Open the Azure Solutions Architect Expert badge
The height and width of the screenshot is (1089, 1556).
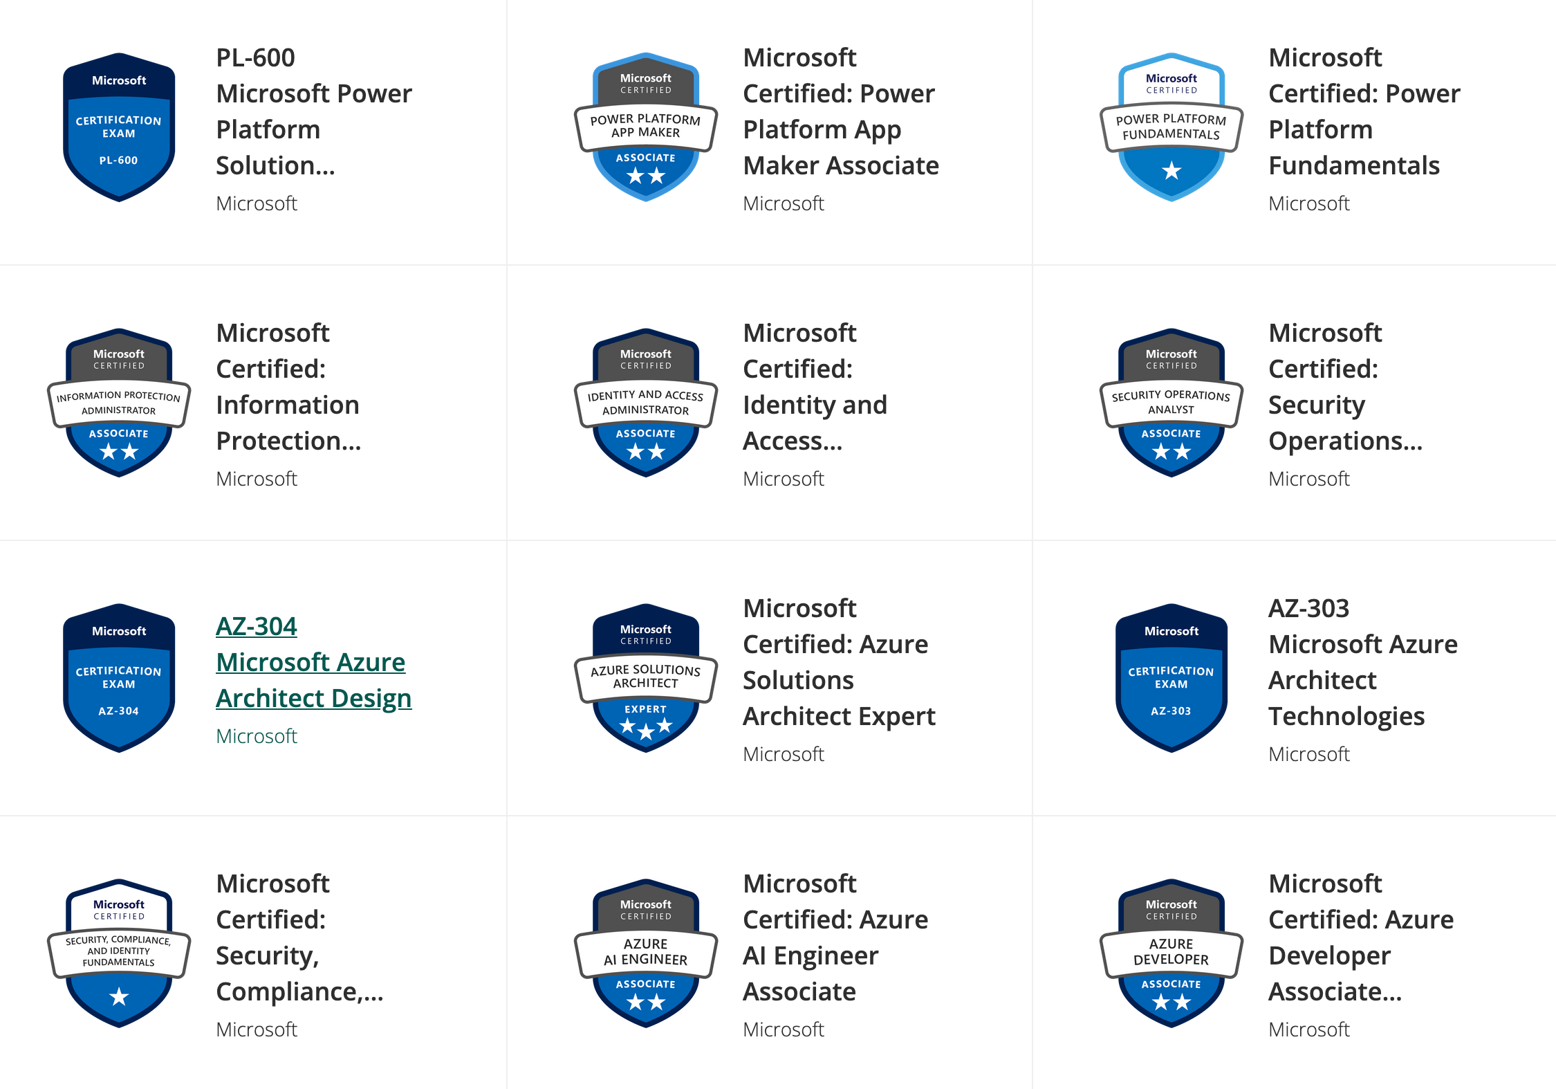point(646,678)
